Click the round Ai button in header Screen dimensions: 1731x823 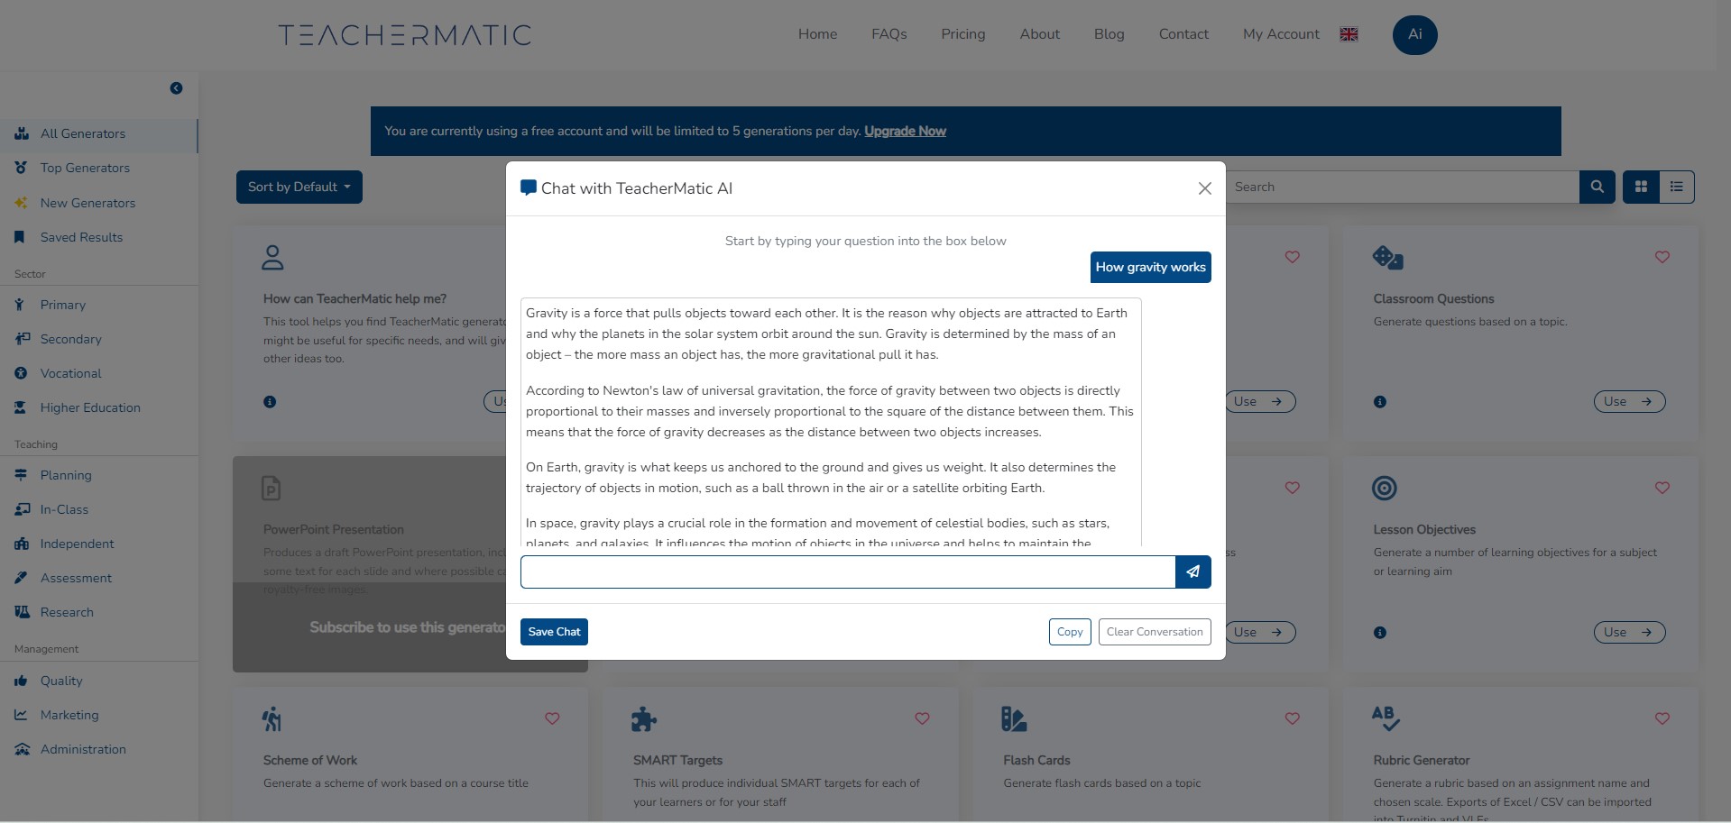tap(1414, 35)
